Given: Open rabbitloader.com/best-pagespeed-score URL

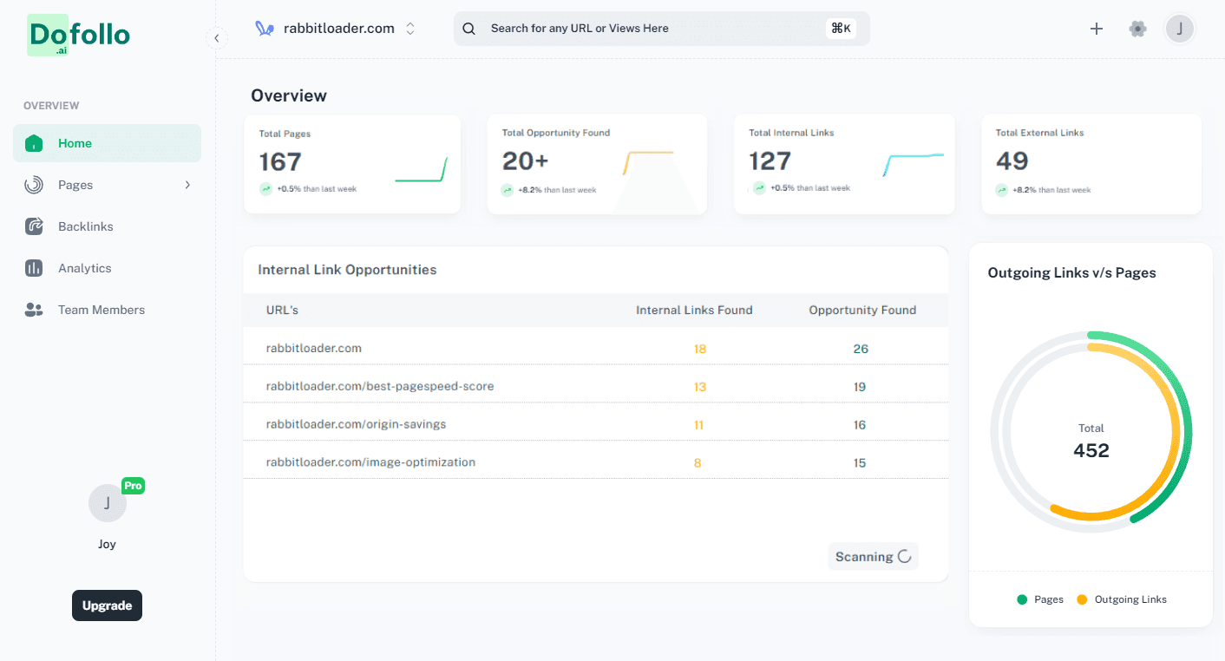Looking at the screenshot, I should pos(380,386).
